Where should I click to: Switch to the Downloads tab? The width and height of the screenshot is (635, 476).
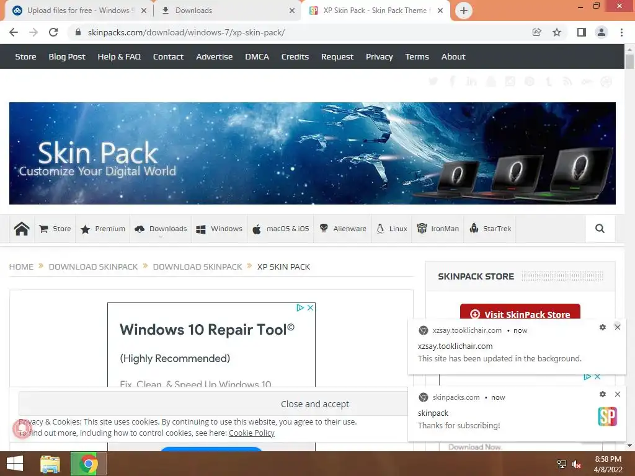point(228,11)
